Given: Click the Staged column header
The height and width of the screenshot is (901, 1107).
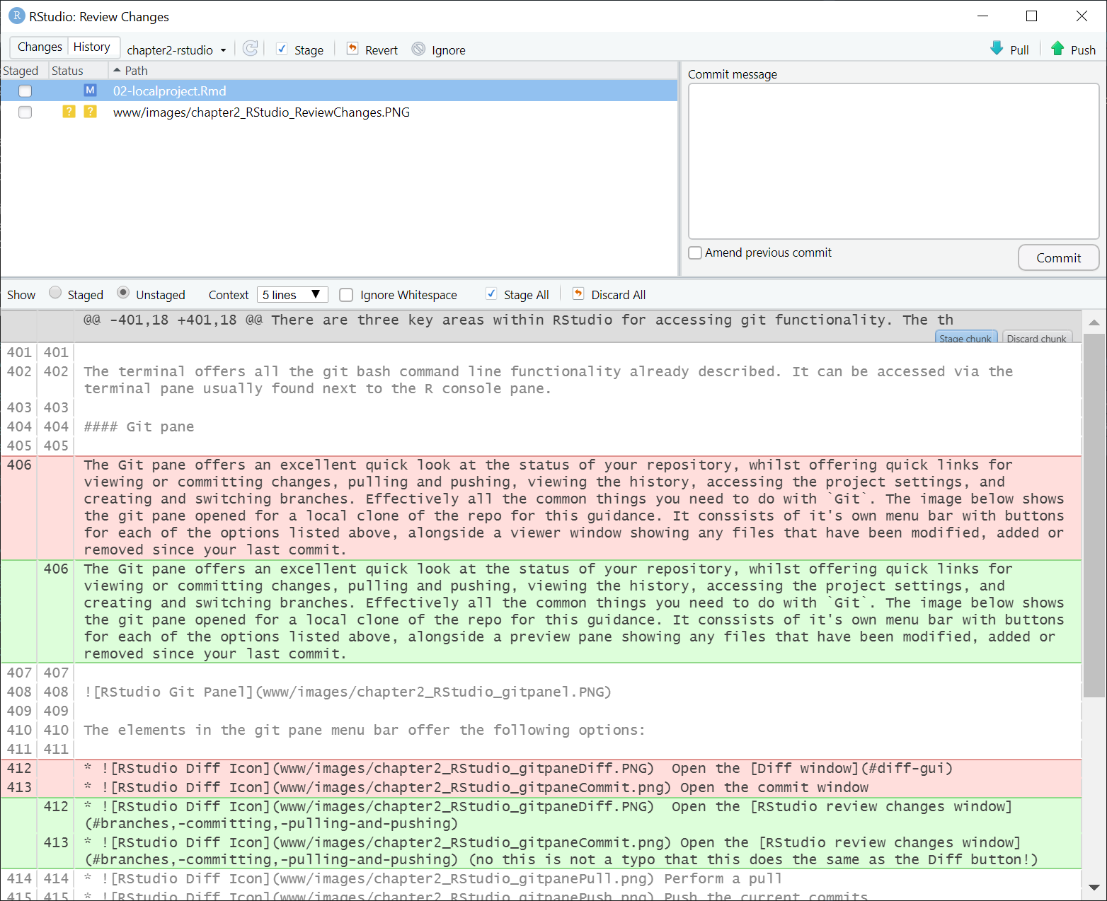Looking at the screenshot, I should click(21, 71).
